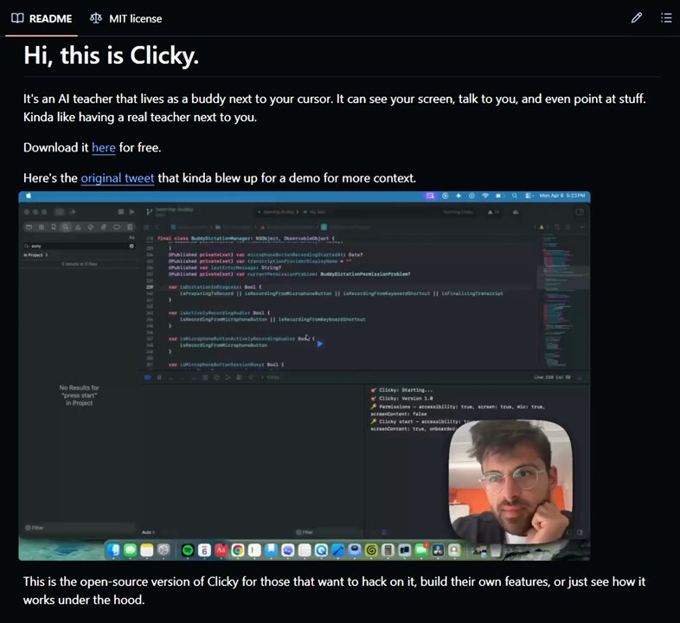Viewport: 680px width, 623px height.
Task: Select the Xcode Issue navigator triangle icon
Action: click(78, 227)
